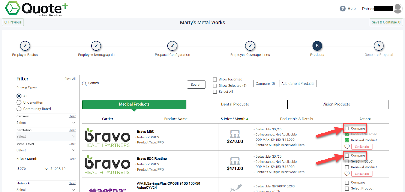
Task: Expand the Metal Level filter dropdown
Action: click(46, 150)
